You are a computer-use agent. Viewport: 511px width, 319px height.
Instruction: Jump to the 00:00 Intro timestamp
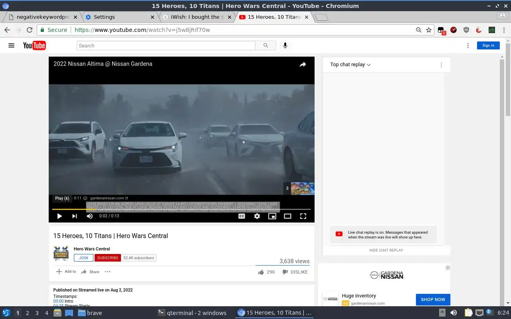click(58, 301)
